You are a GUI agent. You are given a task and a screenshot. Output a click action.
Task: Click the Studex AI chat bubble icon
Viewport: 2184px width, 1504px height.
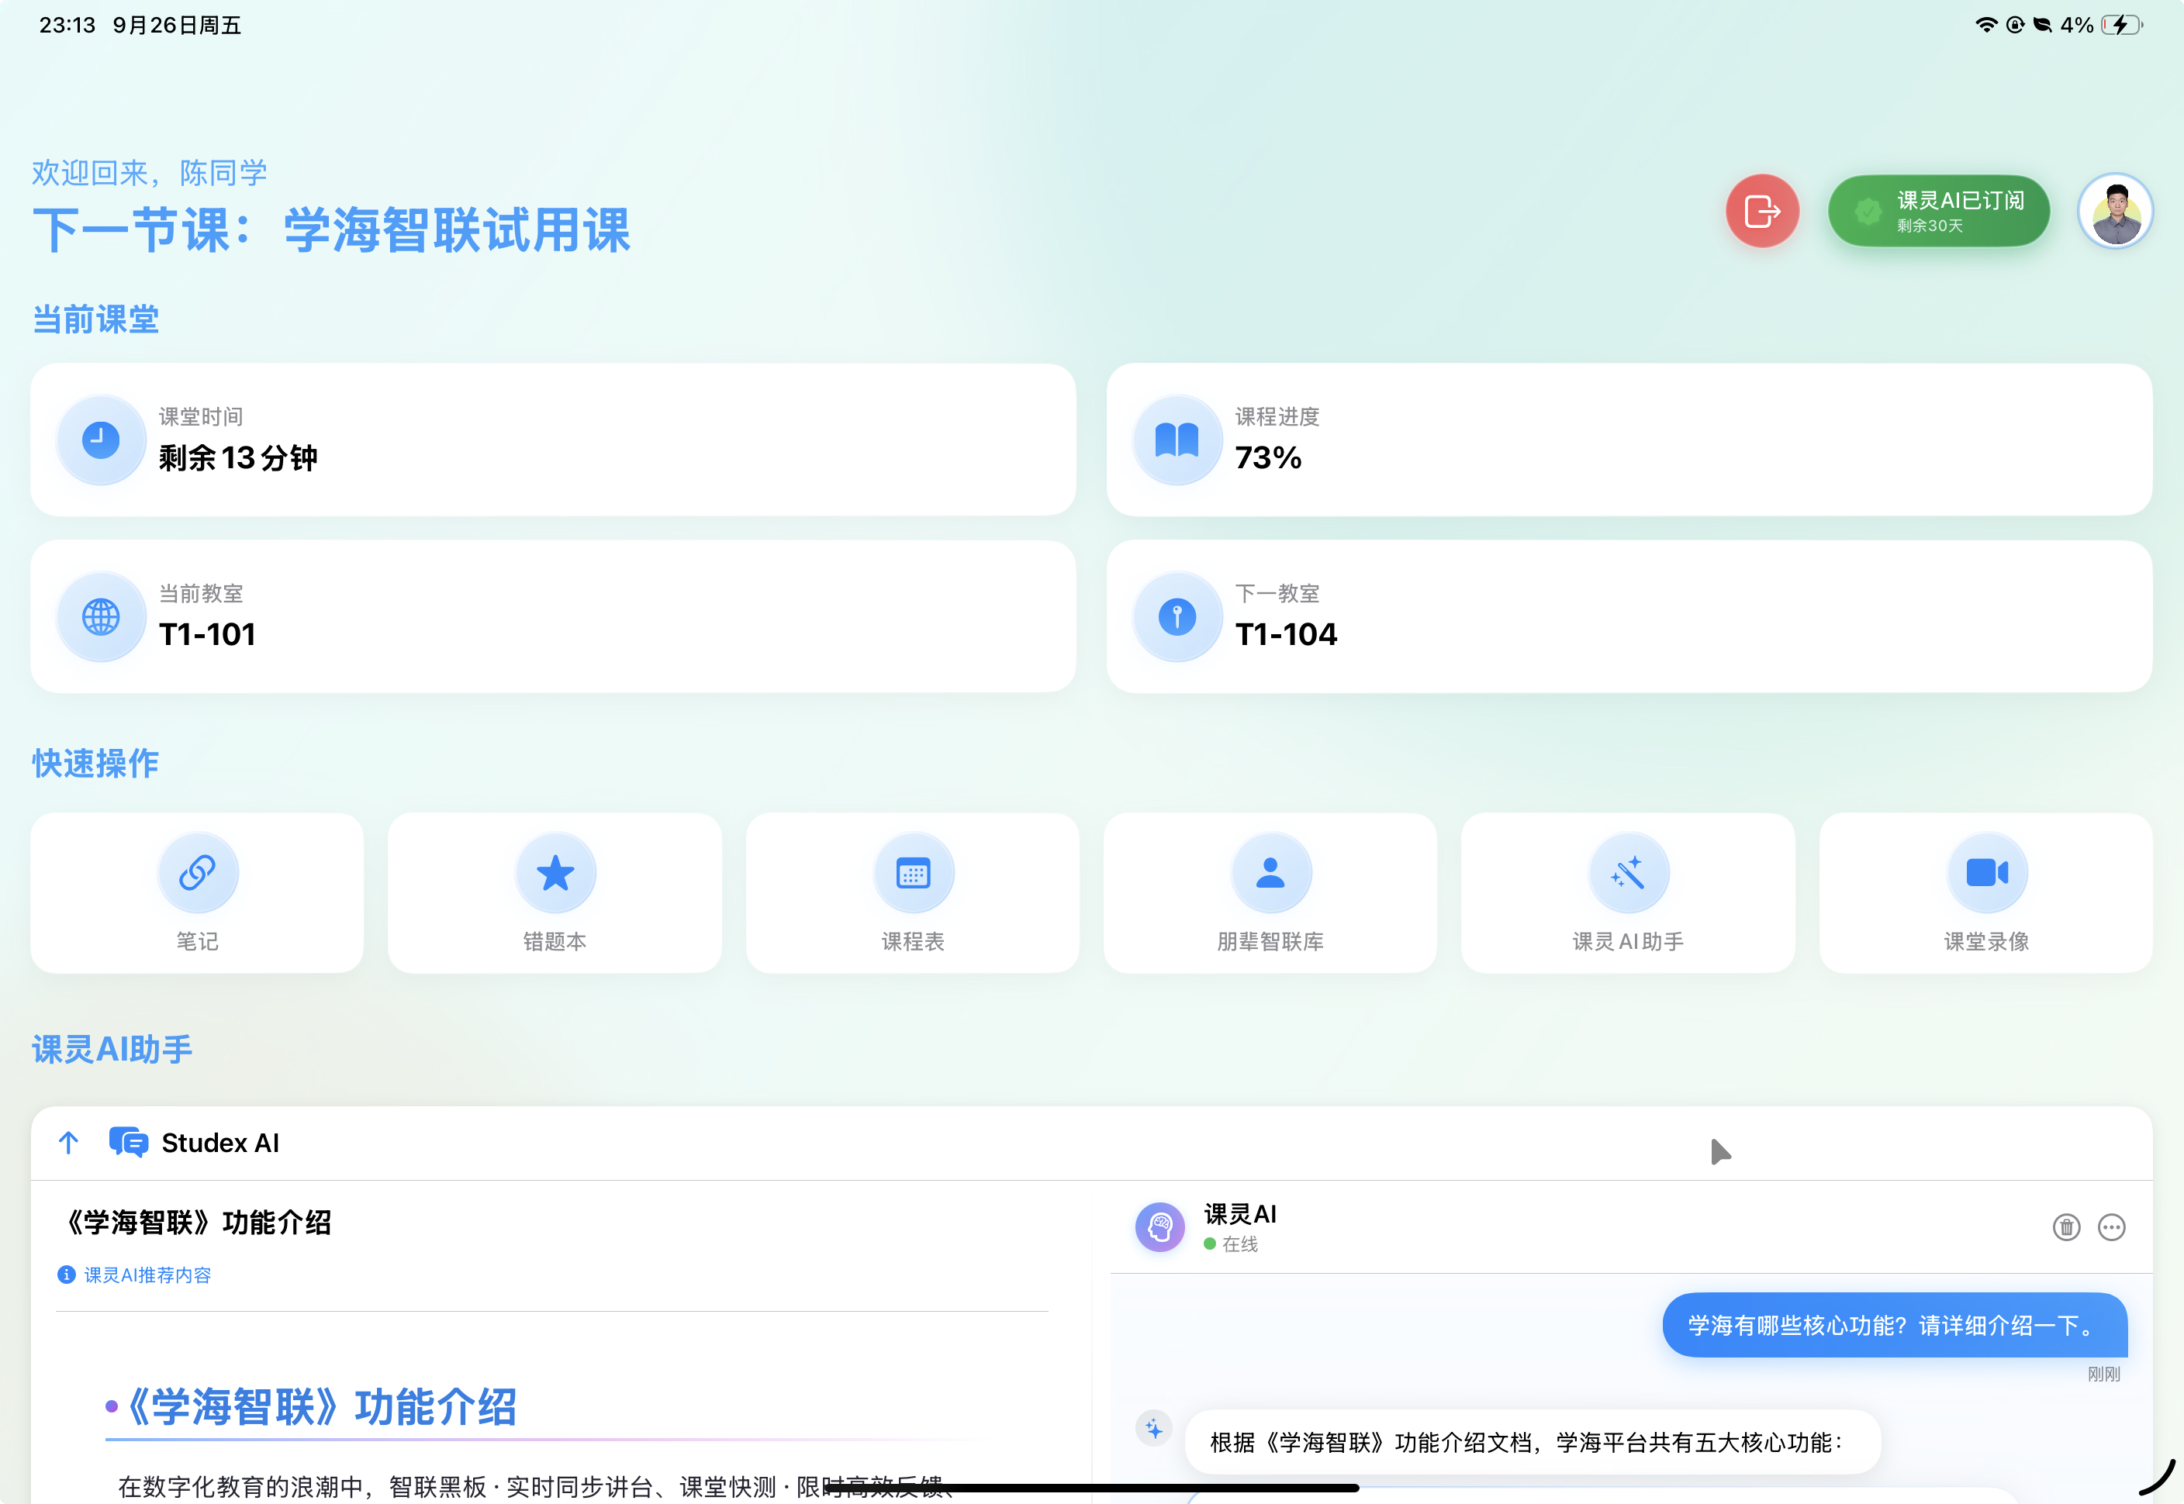click(x=128, y=1142)
